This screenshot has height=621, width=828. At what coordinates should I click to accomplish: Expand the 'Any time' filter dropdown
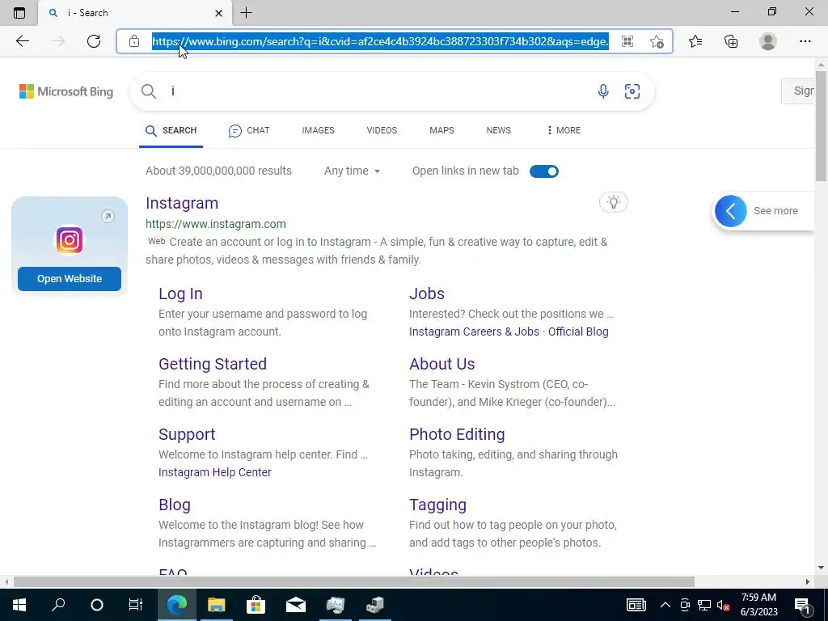(352, 171)
